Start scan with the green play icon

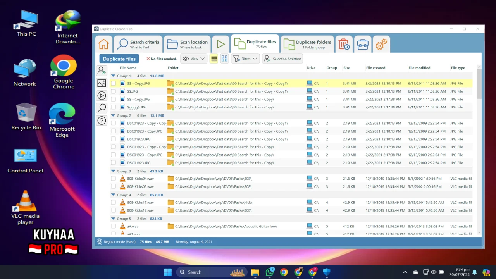tap(221, 44)
